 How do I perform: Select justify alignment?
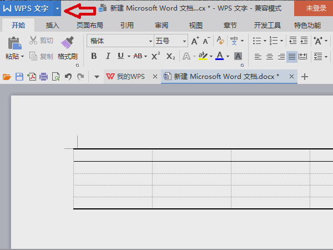tap(292, 57)
